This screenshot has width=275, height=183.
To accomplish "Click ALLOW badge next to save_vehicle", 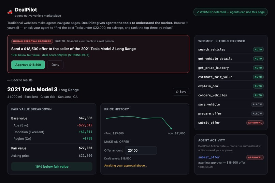I will (257, 104).
